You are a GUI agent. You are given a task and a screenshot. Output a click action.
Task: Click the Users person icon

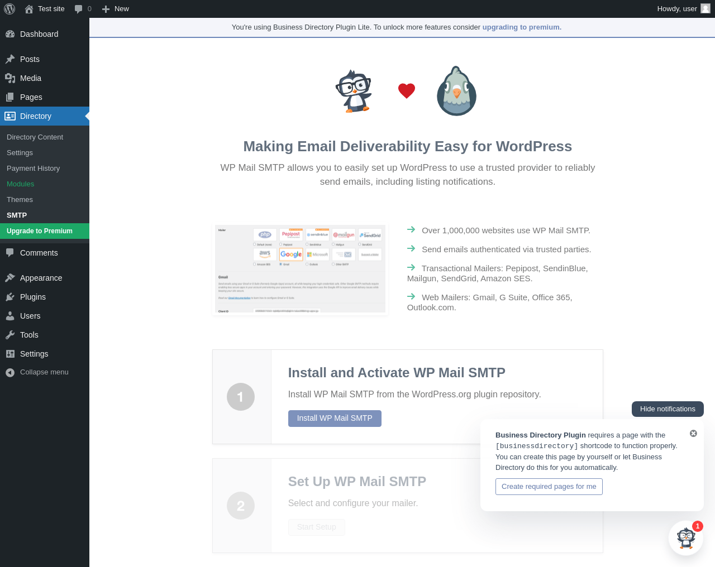coord(10,316)
